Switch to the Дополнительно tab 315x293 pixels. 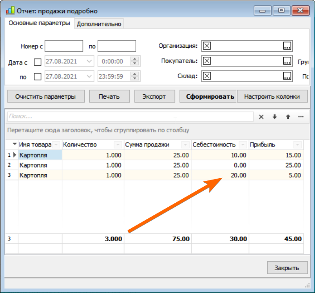99,24
